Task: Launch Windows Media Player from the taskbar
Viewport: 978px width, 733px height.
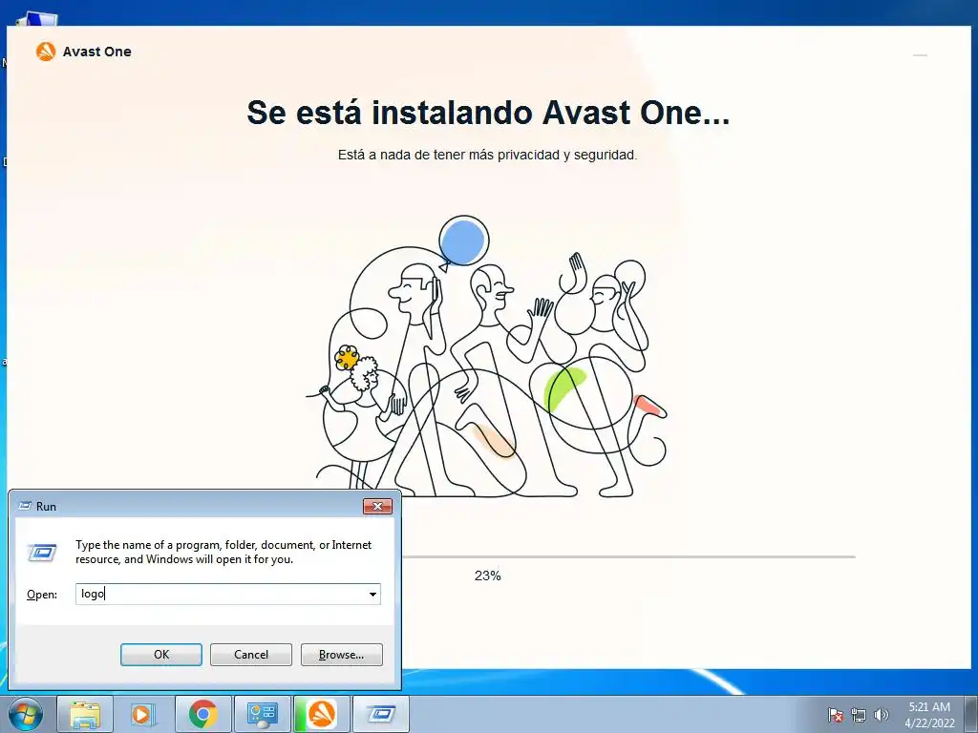Action: (x=143, y=714)
